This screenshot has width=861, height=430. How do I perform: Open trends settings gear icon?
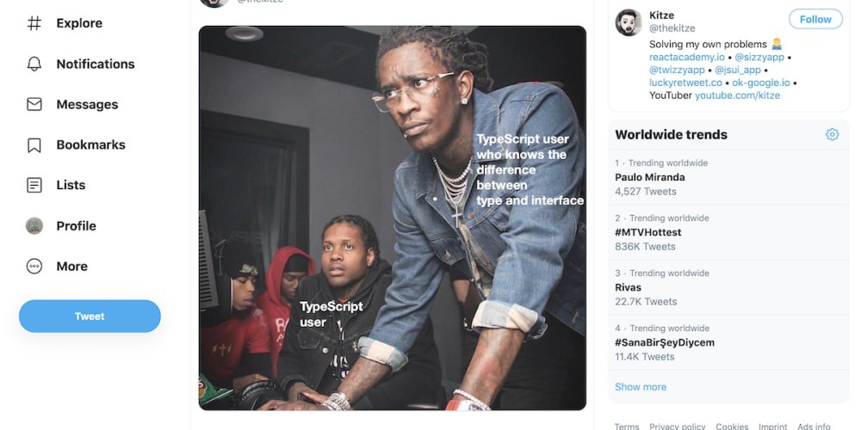832,134
